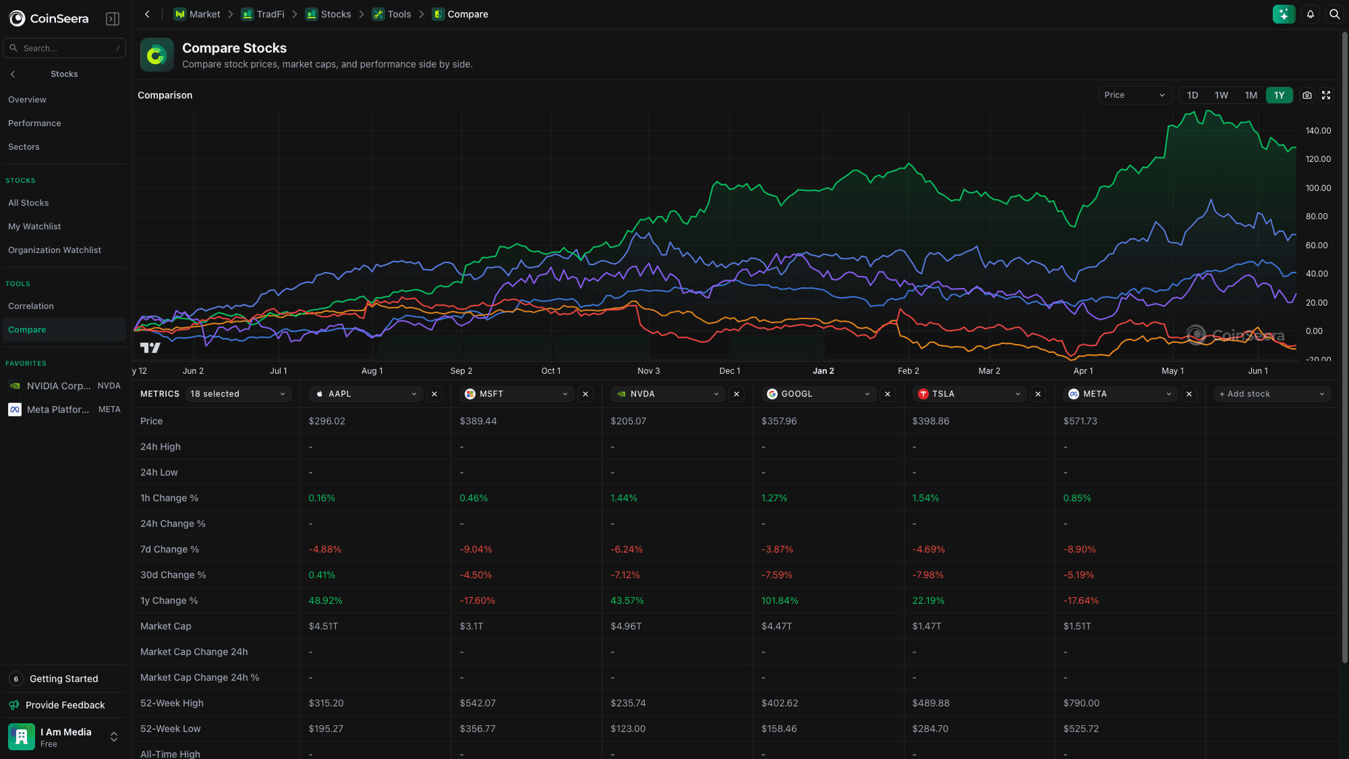Click the TradingView logo on chart
Viewport: 1349px width, 759px height.
coord(150,347)
